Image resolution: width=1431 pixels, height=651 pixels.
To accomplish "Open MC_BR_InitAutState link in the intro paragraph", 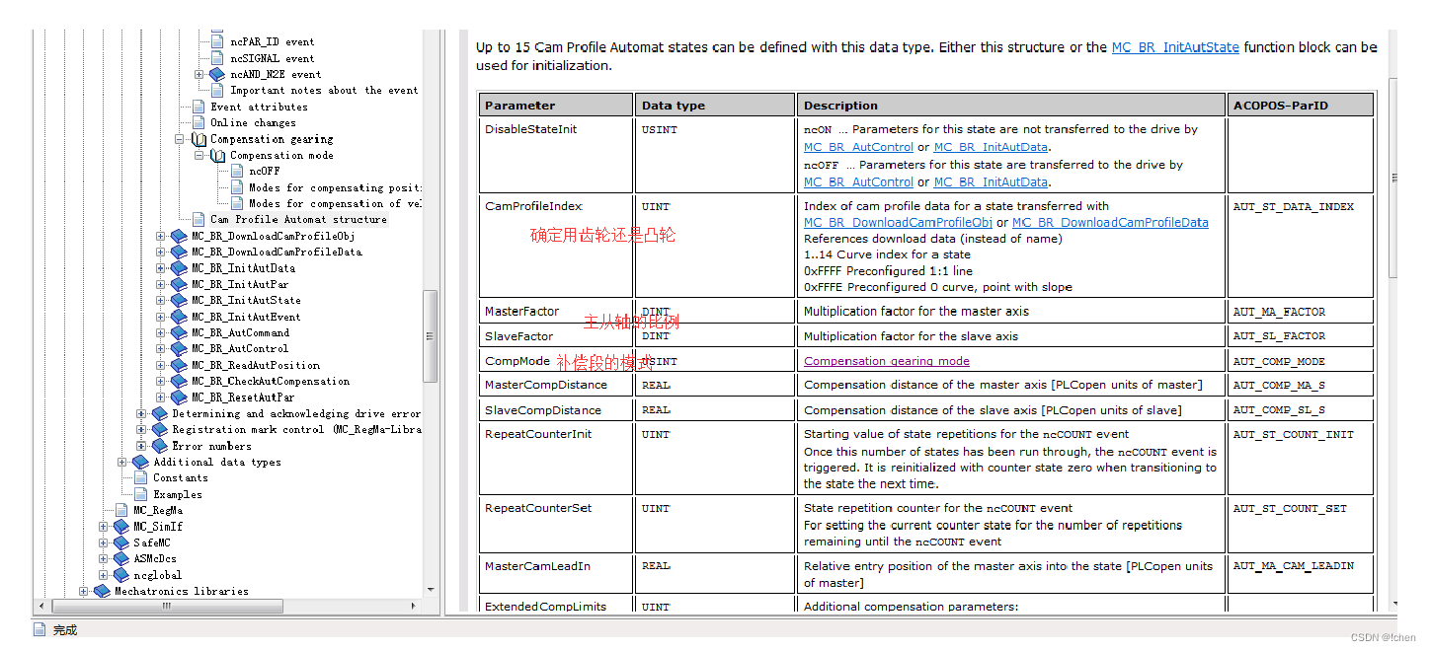I will click(x=1175, y=47).
